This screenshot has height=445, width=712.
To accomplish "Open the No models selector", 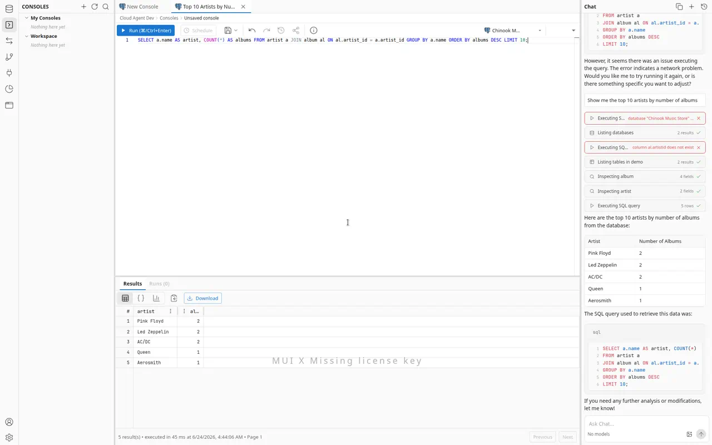I will (599, 434).
